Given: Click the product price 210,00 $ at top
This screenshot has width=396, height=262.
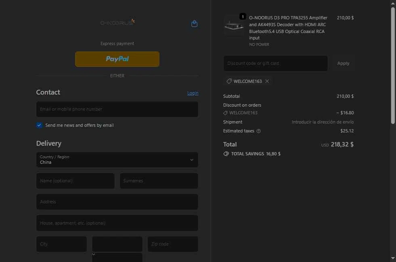Looking at the screenshot, I should [x=345, y=18].
